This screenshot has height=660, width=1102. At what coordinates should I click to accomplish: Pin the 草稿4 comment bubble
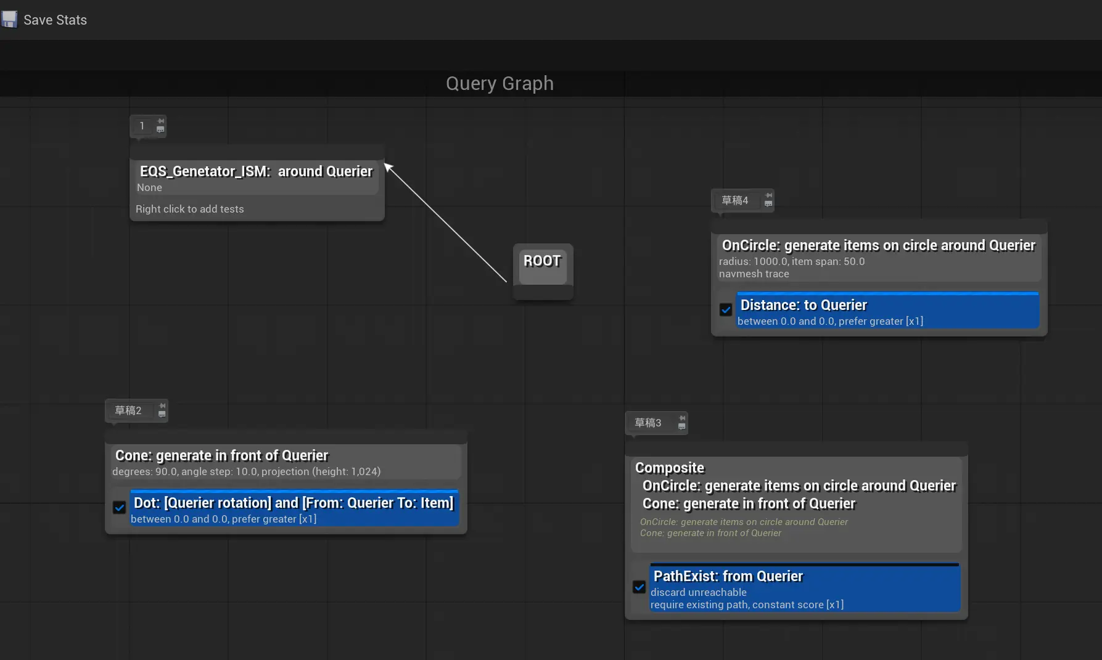point(768,195)
